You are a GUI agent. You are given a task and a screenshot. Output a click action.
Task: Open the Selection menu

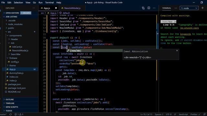pos(18,3)
